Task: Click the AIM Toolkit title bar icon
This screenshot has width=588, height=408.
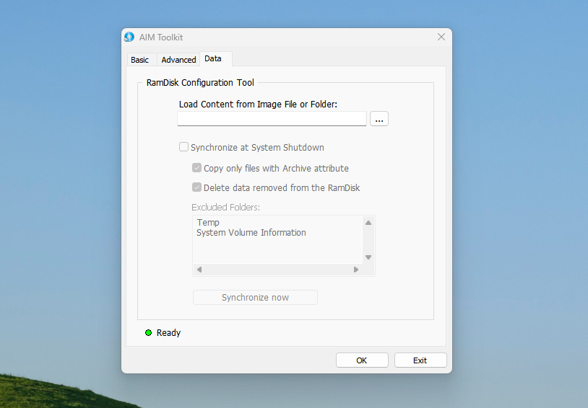Action: click(129, 37)
